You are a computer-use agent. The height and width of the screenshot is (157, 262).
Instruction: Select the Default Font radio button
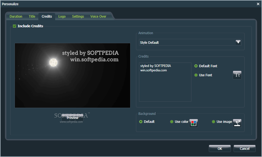point(196,66)
